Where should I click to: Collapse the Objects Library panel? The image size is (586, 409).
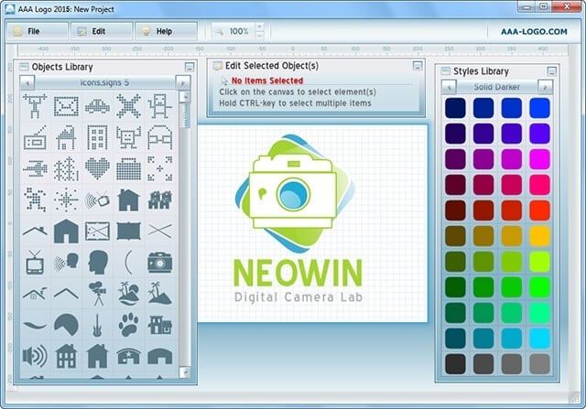coord(190,67)
